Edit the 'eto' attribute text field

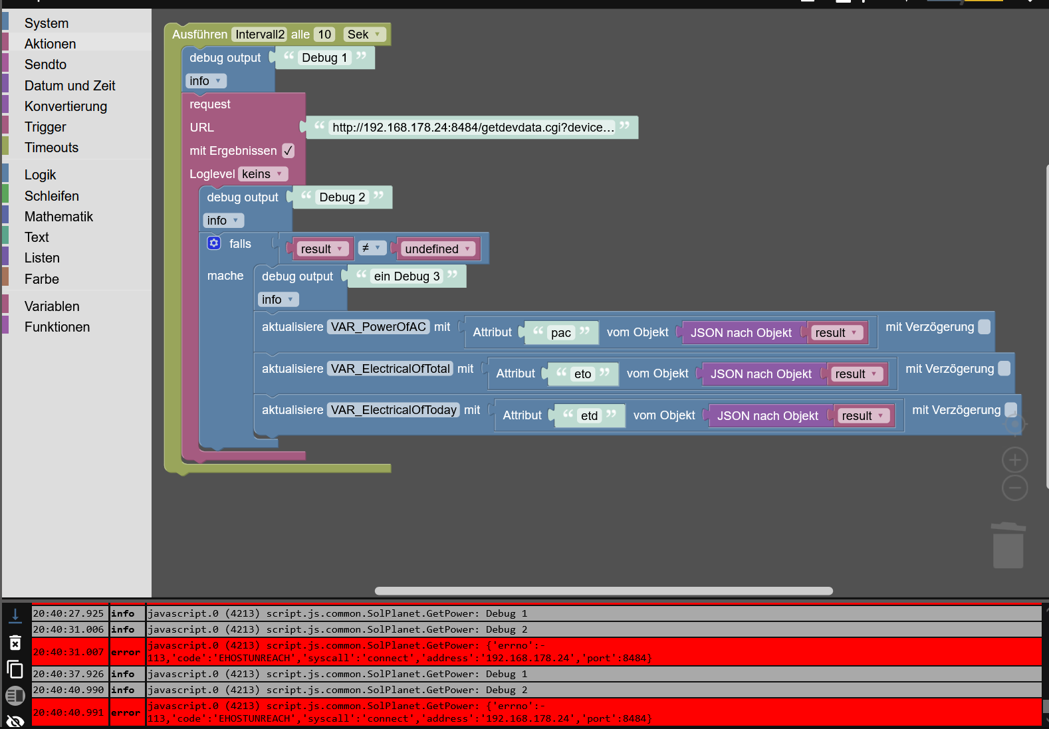tap(583, 374)
